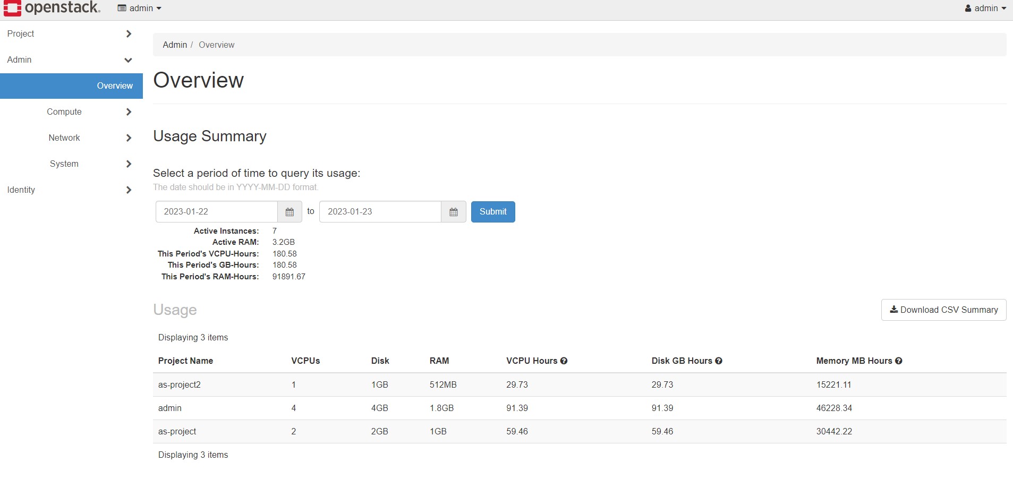This screenshot has height=479, width=1013.
Task: Focus the start date input field
Action: pos(217,212)
